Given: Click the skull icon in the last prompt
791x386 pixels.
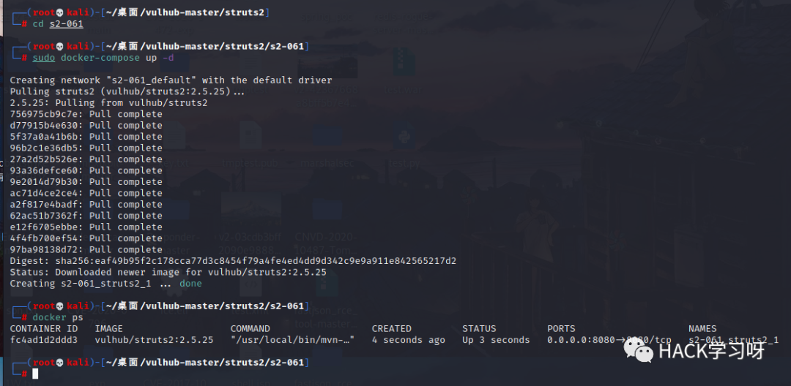Looking at the screenshot, I should click(61, 363).
